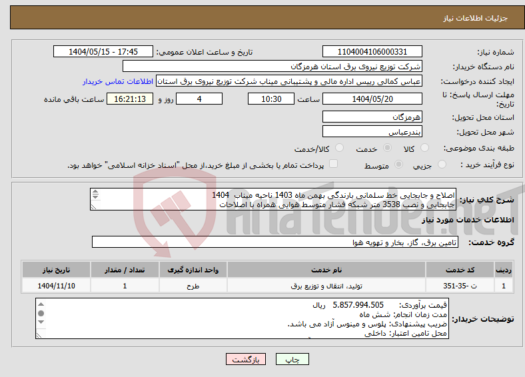Click resize grip of شرح کلی نیاز textarea

coord(94,207)
